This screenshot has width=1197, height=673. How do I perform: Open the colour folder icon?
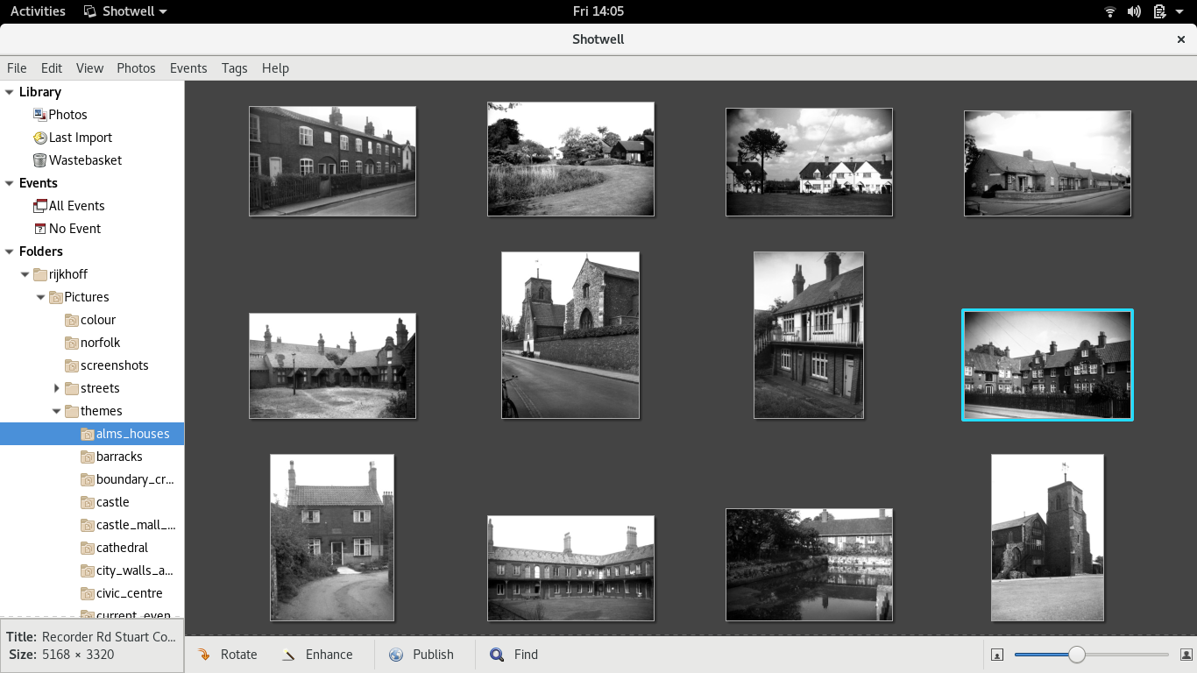click(72, 320)
